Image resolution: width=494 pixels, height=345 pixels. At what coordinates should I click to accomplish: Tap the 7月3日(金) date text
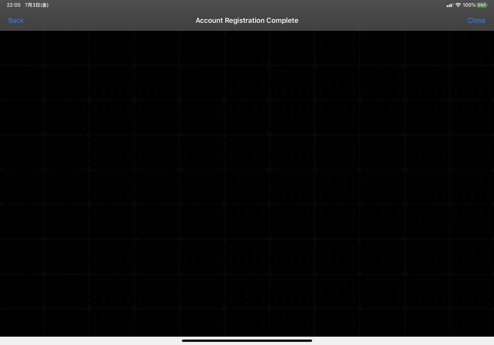(37, 5)
